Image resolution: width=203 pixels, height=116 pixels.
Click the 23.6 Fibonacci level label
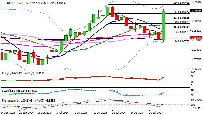tap(182, 32)
